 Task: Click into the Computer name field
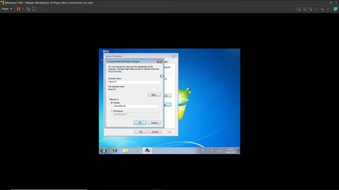(134, 82)
